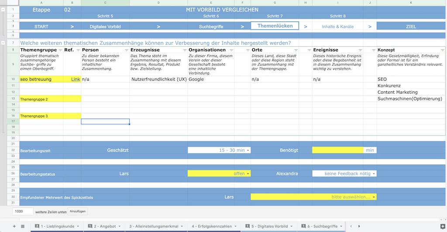
Task: Select the 'Themengruppe 2' yellow cell
Action: pos(41,99)
